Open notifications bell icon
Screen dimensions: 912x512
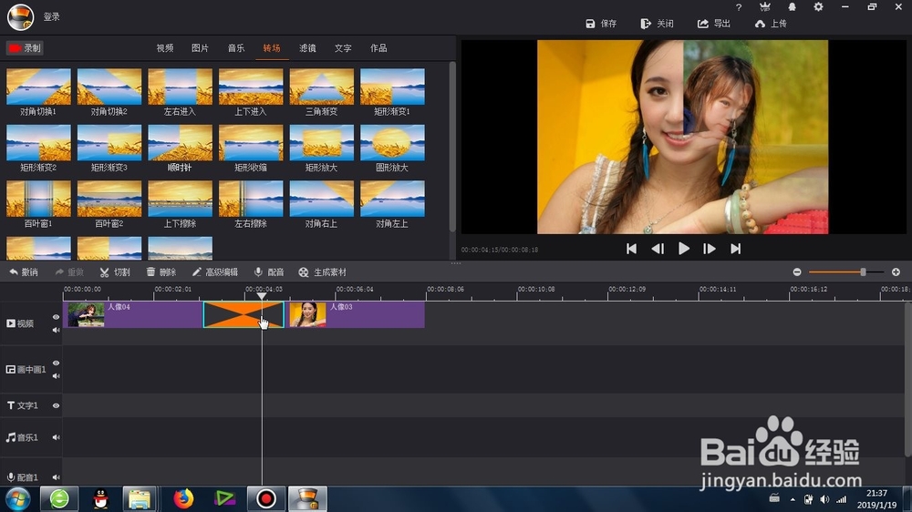[x=792, y=7]
